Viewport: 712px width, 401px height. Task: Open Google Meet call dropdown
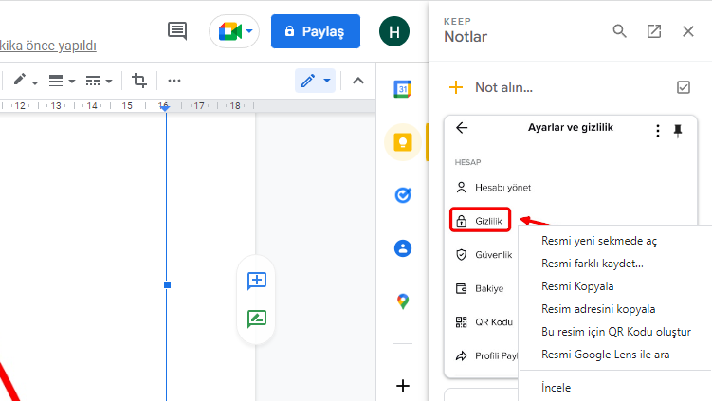click(x=234, y=31)
